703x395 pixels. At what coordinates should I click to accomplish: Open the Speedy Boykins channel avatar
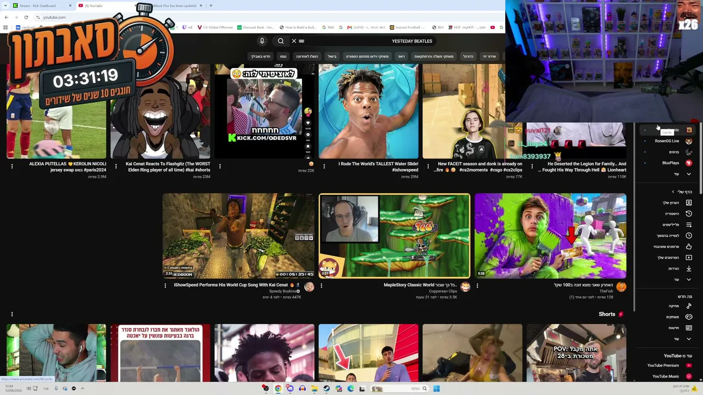[x=309, y=286]
